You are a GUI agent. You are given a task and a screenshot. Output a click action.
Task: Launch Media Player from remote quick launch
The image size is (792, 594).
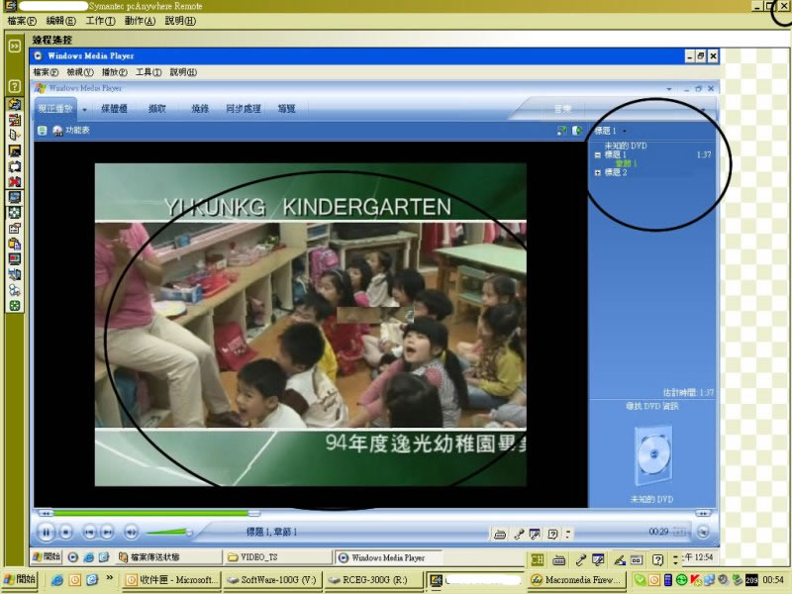[73, 557]
